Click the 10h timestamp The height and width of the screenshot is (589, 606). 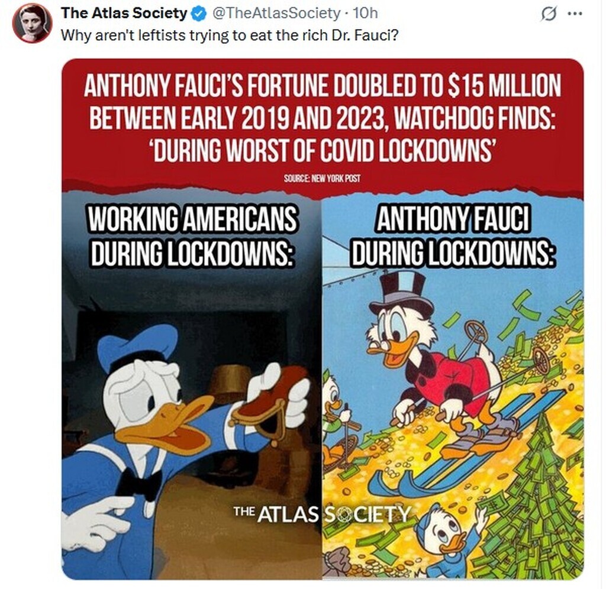(x=366, y=14)
